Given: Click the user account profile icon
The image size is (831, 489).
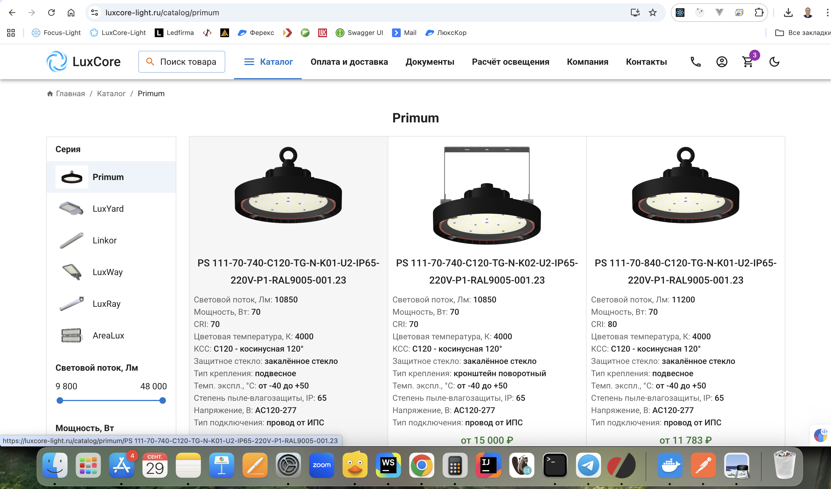Looking at the screenshot, I should [721, 62].
